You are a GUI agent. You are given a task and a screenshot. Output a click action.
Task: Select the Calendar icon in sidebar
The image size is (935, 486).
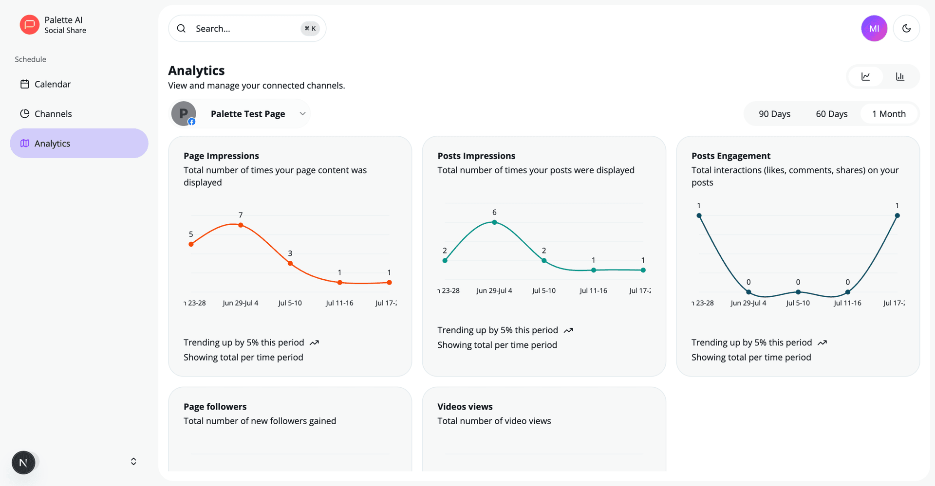(x=25, y=84)
